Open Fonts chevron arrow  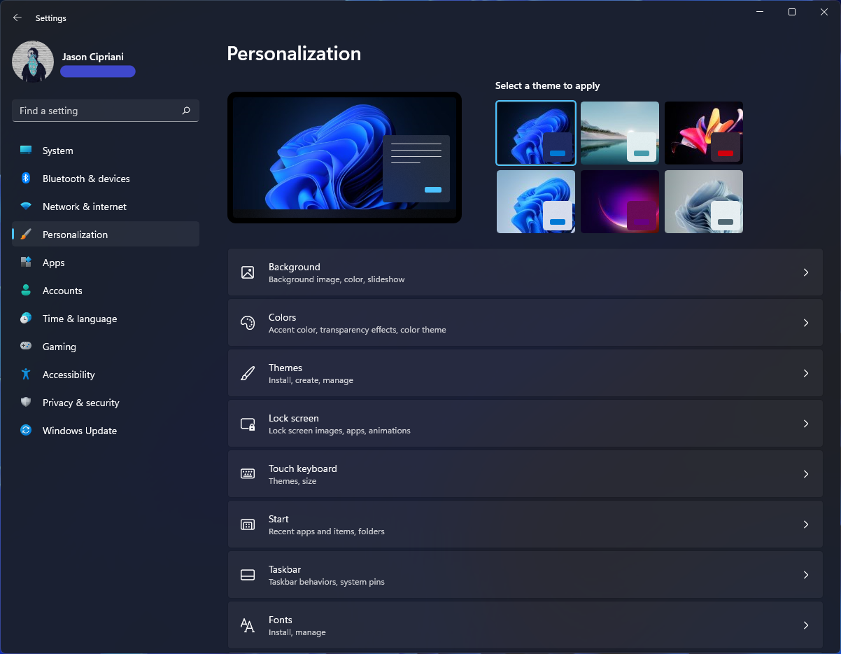point(806,625)
